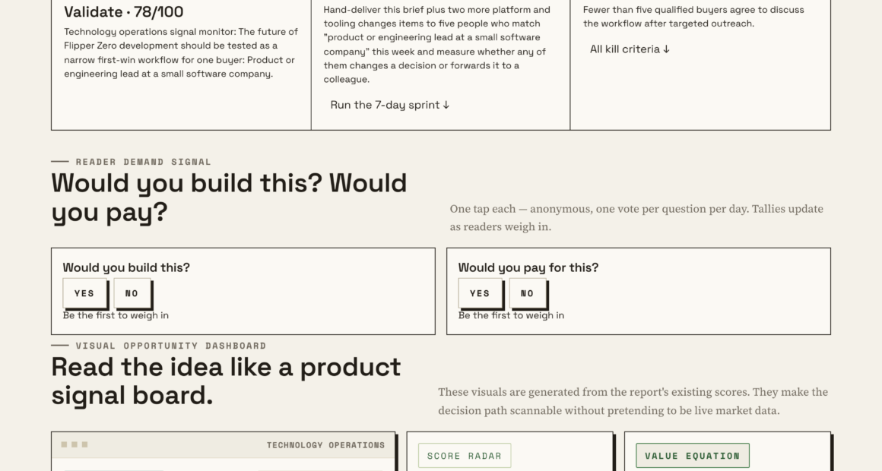Click 'Be the first to weigh in' under pay question
Viewport: 882px width, 471px height.
pyautogui.click(x=511, y=315)
